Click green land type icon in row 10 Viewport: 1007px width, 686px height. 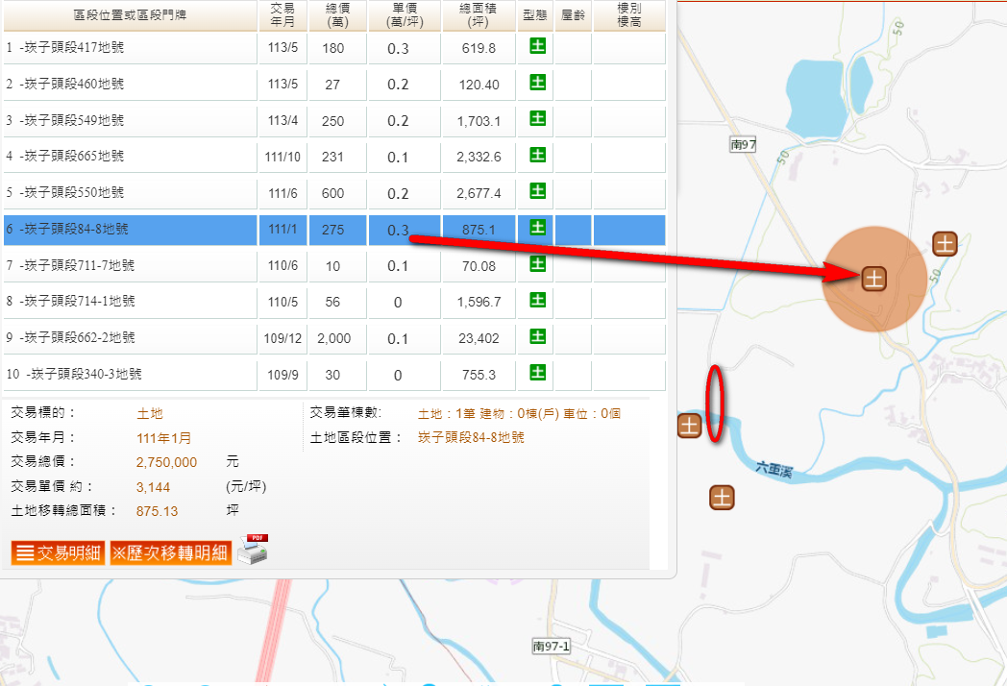tap(537, 373)
